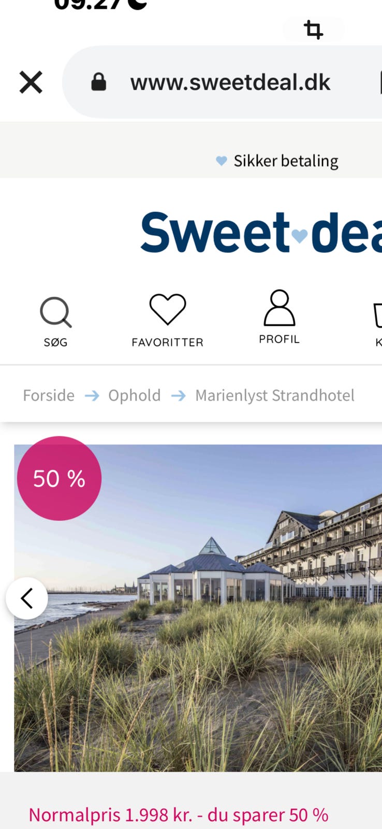The height and width of the screenshot is (829, 382).
Task: Open Favoritter via the heart icon
Action: click(168, 309)
